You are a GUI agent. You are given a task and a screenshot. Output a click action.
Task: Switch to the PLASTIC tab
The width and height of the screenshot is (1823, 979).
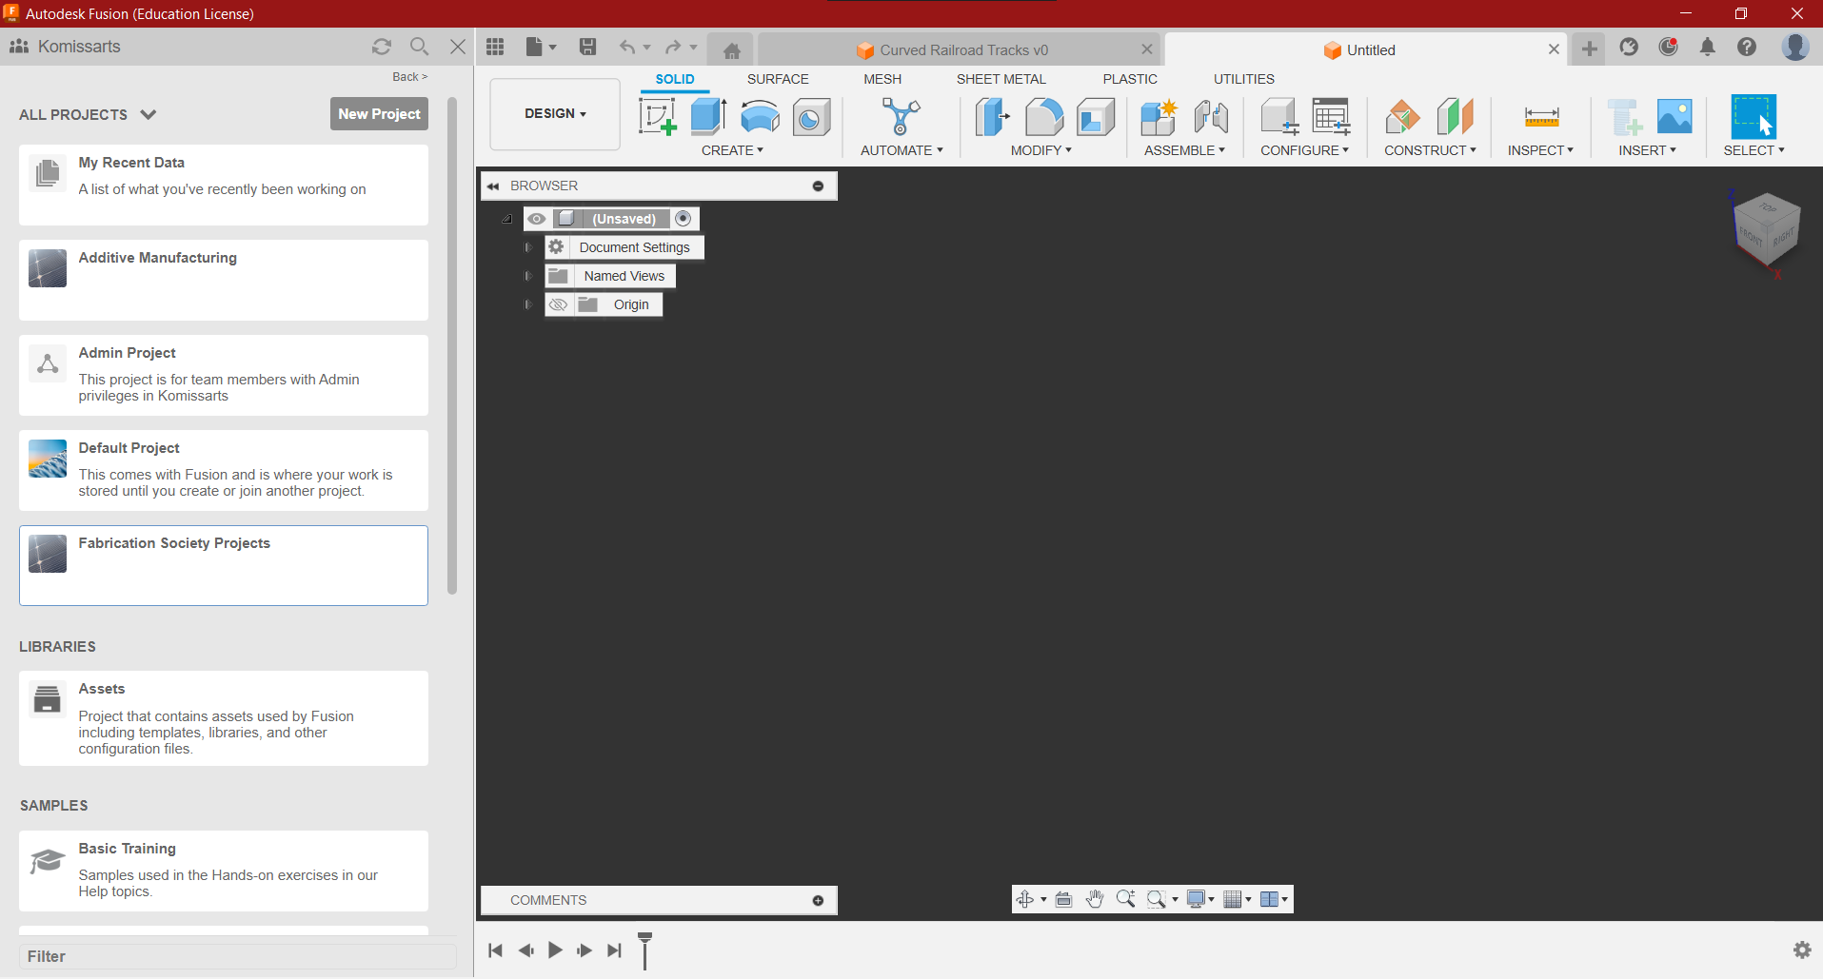pyautogui.click(x=1130, y=79)
